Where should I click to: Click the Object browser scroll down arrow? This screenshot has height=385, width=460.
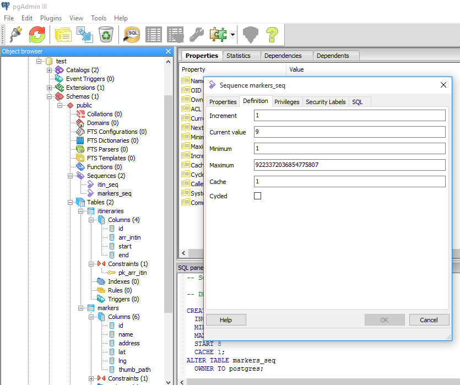(x=168, y=382)
